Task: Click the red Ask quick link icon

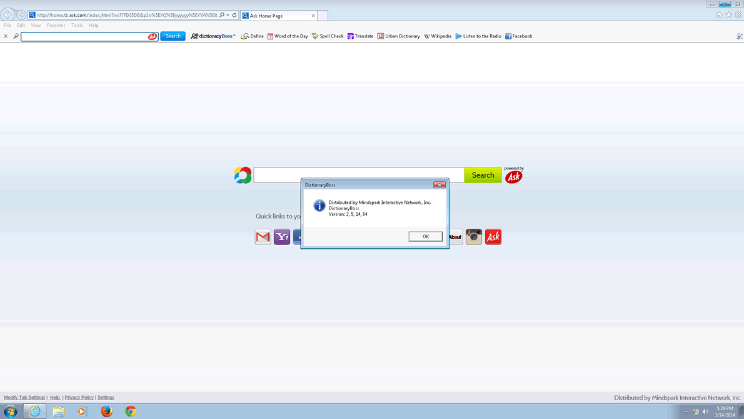Action: 493,236
